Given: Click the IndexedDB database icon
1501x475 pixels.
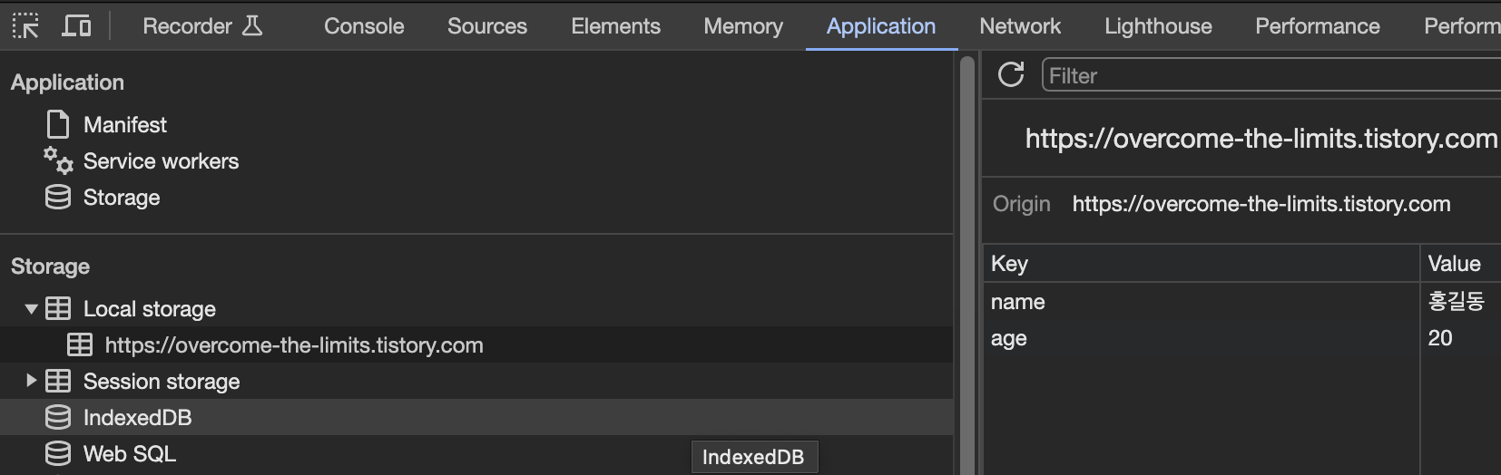Looking at the screenshot, I should coord(58,417).
